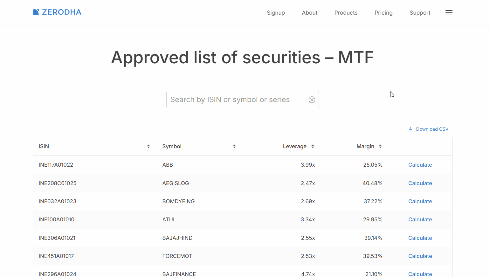Open the Support menu item
The width and height of the screenshot is (490, 277).
coord(420,13)
